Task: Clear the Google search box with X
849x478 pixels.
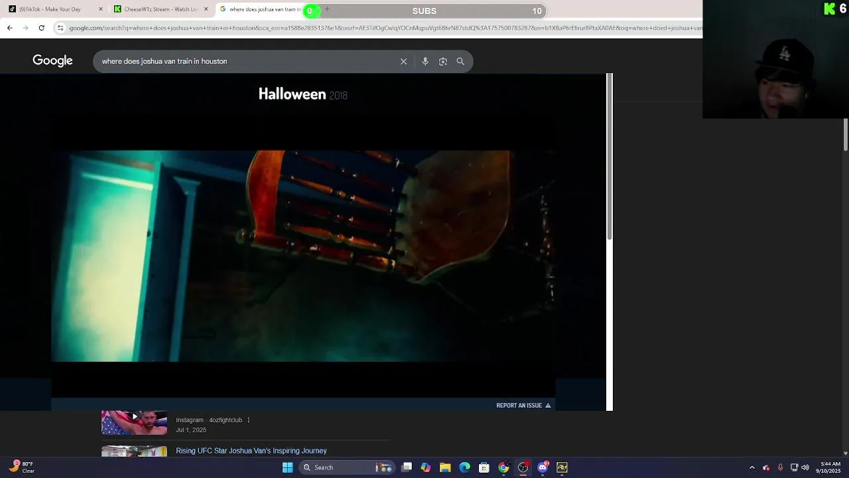Action: tap(403, 61)
